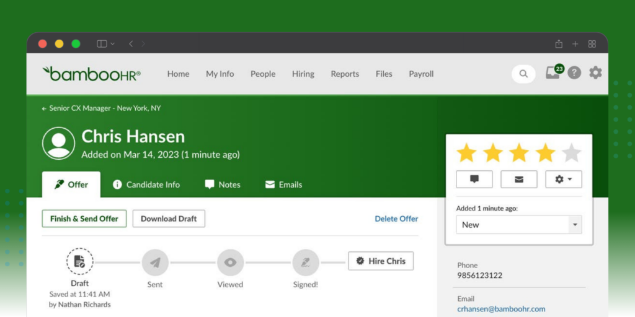The image size is (635, 317).
Task: Click the Saved at 11:41 AM text
Action: click(x=80, y=294)
